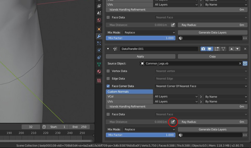Screen dimensions: 251x148
Task: Uncheck the Face Corner Data checkbox
Action: point(108,86)
